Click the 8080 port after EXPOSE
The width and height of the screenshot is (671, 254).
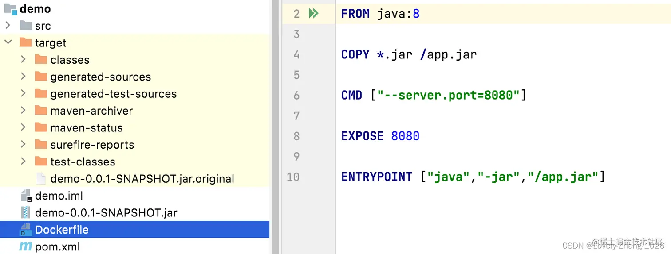click(405, 136)
